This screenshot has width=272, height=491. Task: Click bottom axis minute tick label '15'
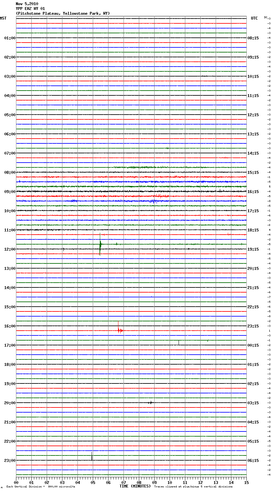246,482
